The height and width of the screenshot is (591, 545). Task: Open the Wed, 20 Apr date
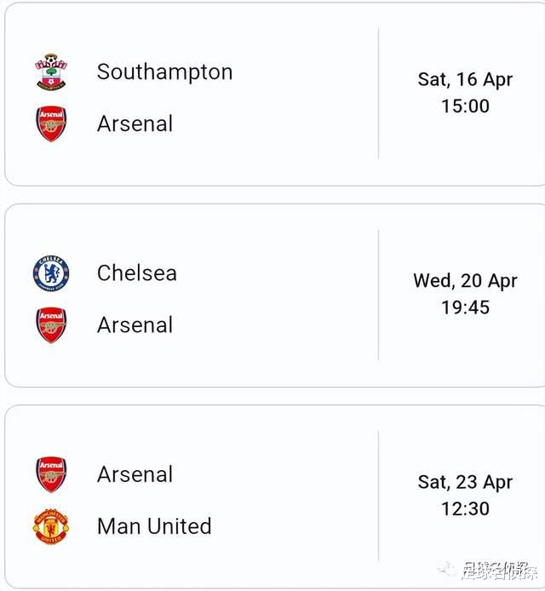coord(465,281)
